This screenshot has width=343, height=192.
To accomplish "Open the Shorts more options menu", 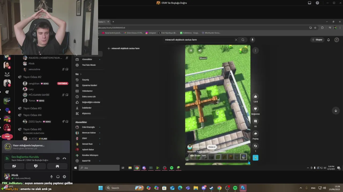I will pos(255,50).
